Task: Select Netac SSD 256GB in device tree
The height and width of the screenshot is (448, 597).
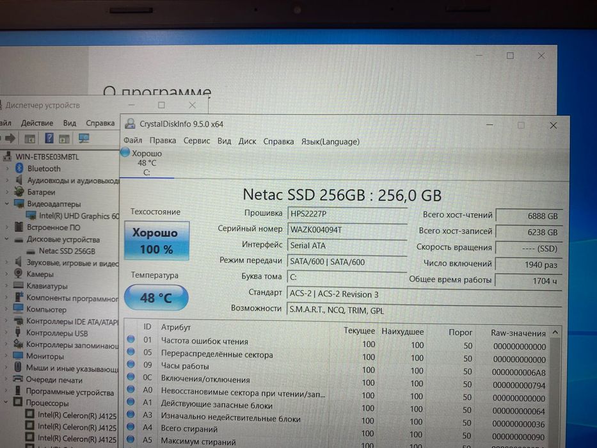Action: [67, 251]
